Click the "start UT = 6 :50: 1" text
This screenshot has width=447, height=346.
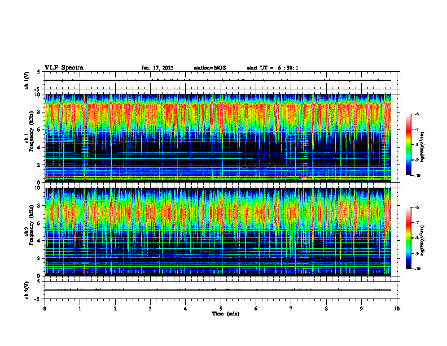[273, 68]
